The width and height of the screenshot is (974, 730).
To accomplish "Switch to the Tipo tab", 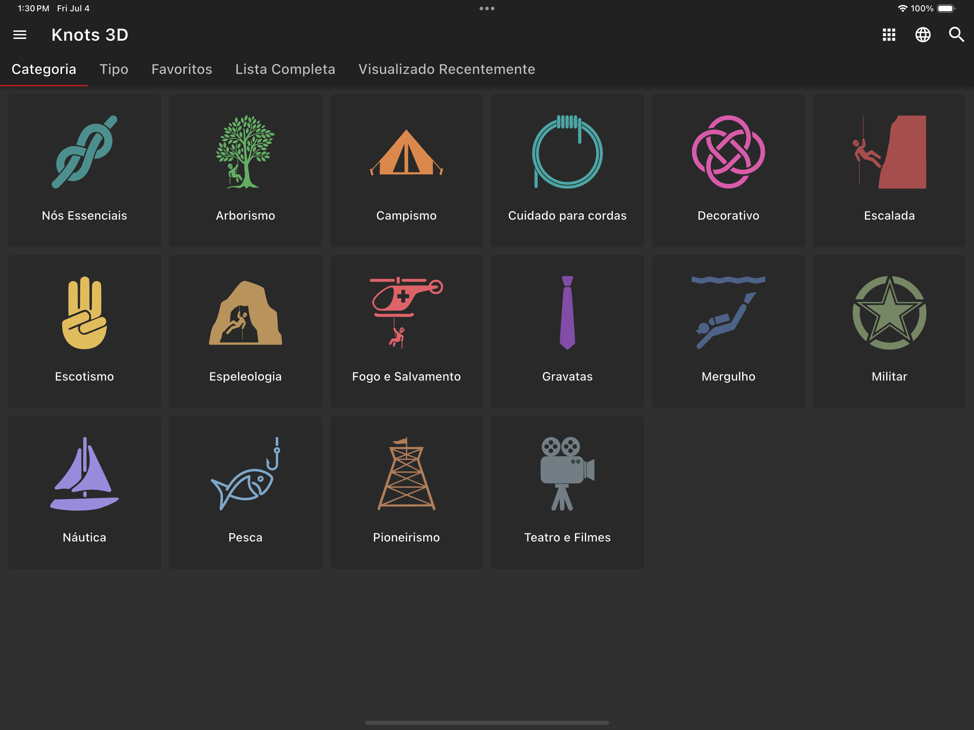I will click(x=114, y=69).
